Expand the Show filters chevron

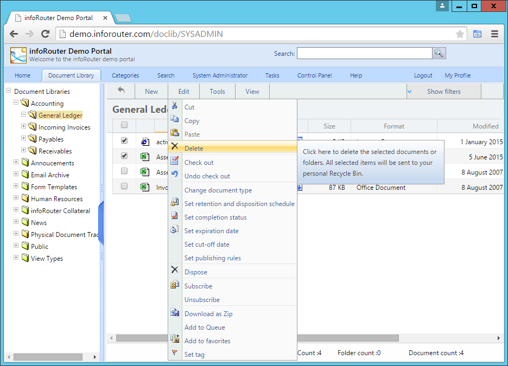coord(410,92)
